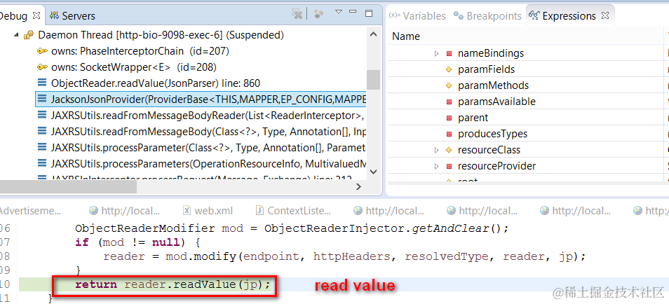Maximize the Debug view panel
The height and width of the screenshot is (304, 669).
pyautogui.click(x=369, y=13)
